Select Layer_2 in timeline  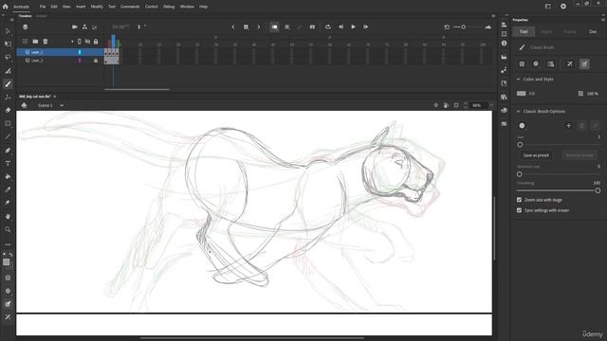[x=37, y=61]
